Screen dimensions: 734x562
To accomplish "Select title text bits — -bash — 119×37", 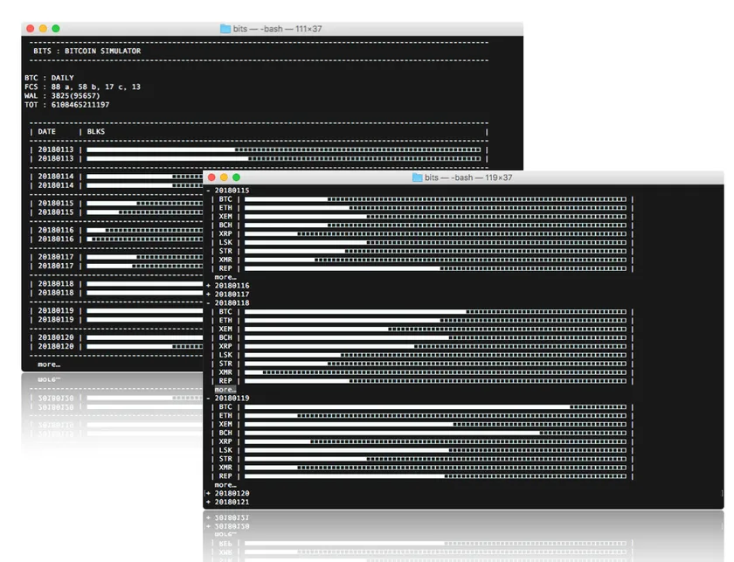I will [x=468, y=177].
